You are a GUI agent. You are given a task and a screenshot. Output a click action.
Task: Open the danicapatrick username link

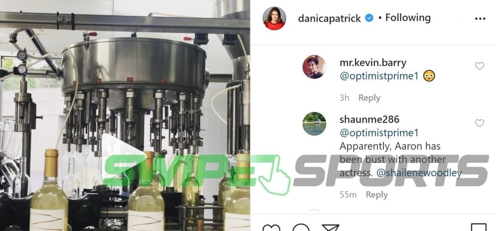pyautogui.click(x=329, y=18)
